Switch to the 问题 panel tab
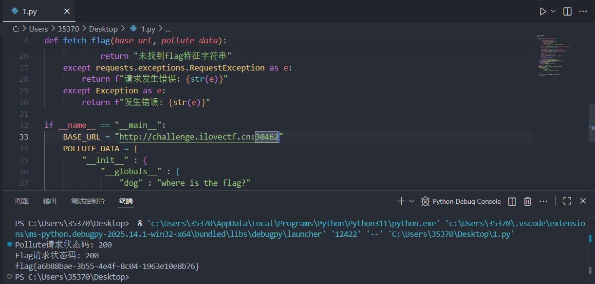This screenshot has height=284, width=595. 22,201
